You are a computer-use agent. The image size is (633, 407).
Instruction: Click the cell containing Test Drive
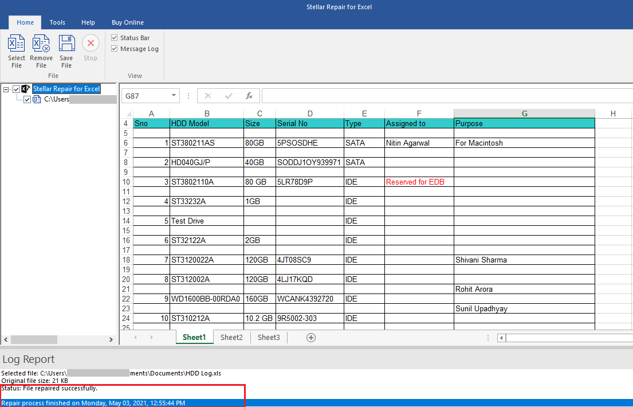(x=207, y=221)
